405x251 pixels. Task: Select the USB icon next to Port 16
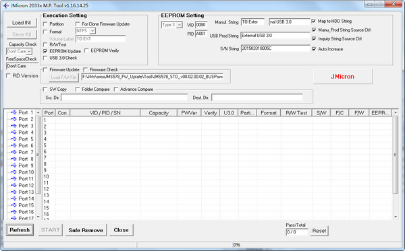(13, 212)
